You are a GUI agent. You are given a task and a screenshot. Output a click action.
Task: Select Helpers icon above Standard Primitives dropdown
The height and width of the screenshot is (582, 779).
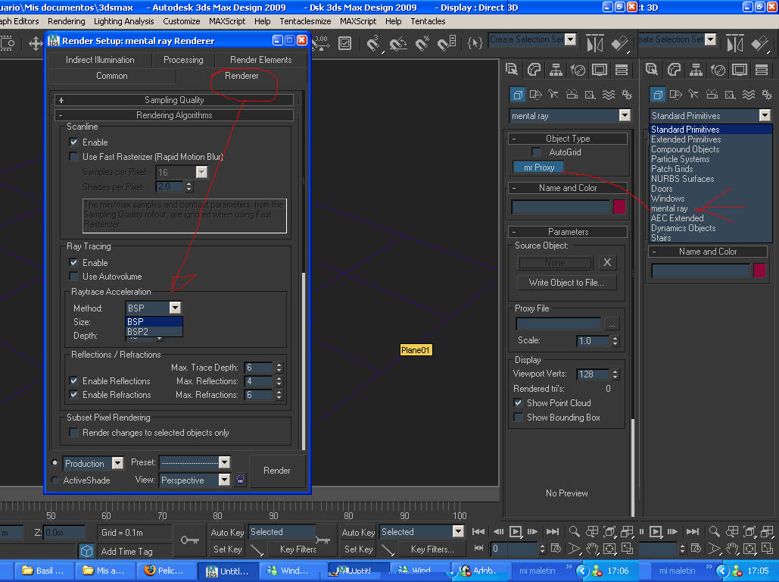730,95
